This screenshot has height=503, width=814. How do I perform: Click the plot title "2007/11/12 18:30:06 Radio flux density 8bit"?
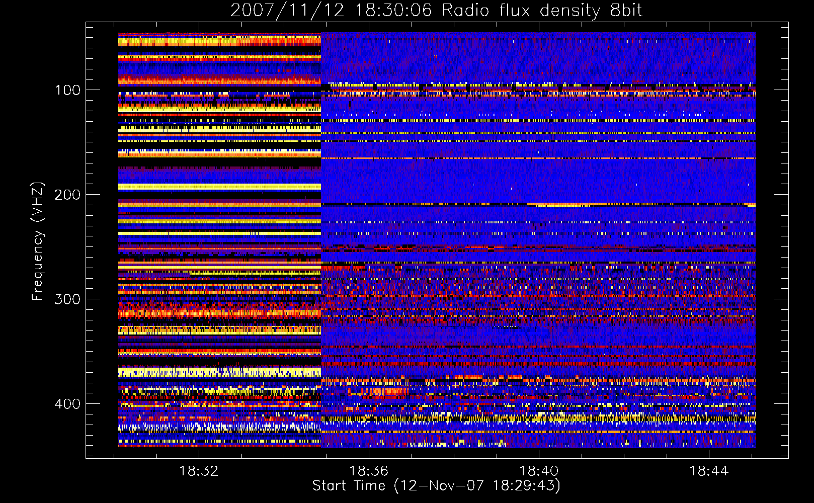(x=436, y=11)
